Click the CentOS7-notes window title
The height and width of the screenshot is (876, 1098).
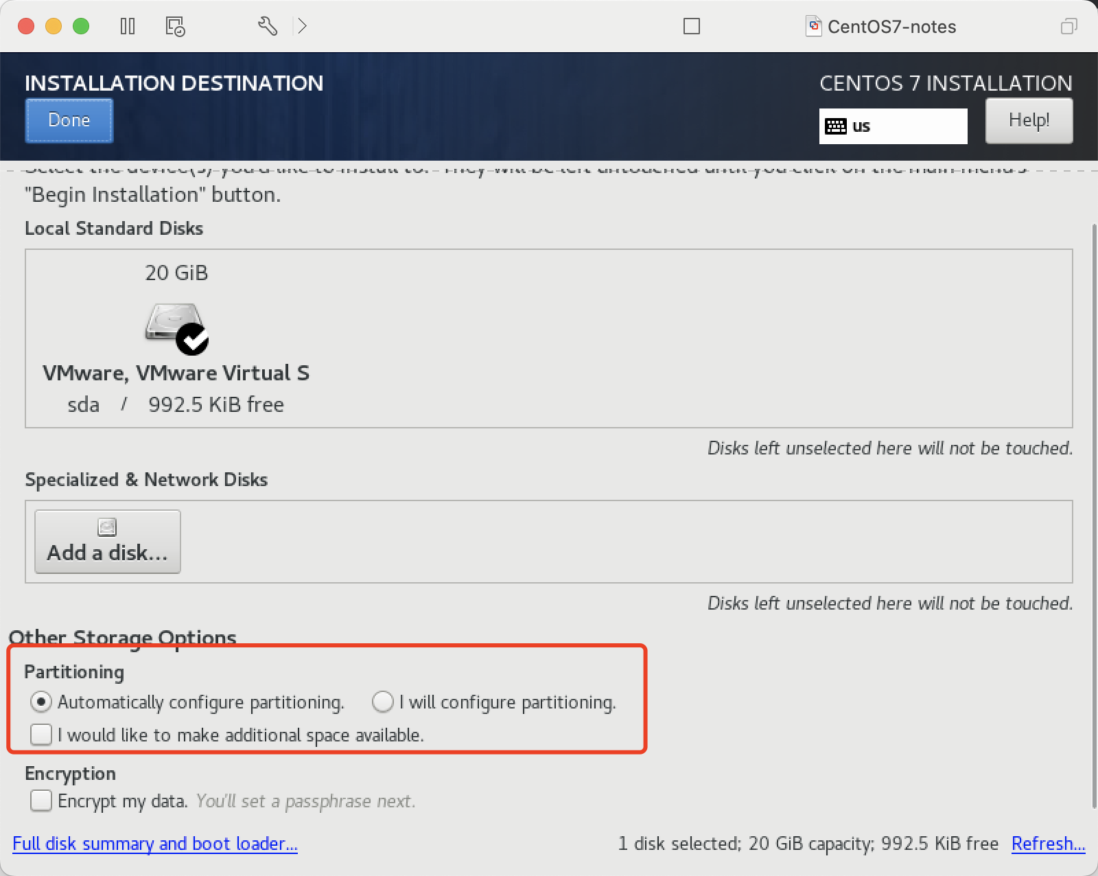891,27
